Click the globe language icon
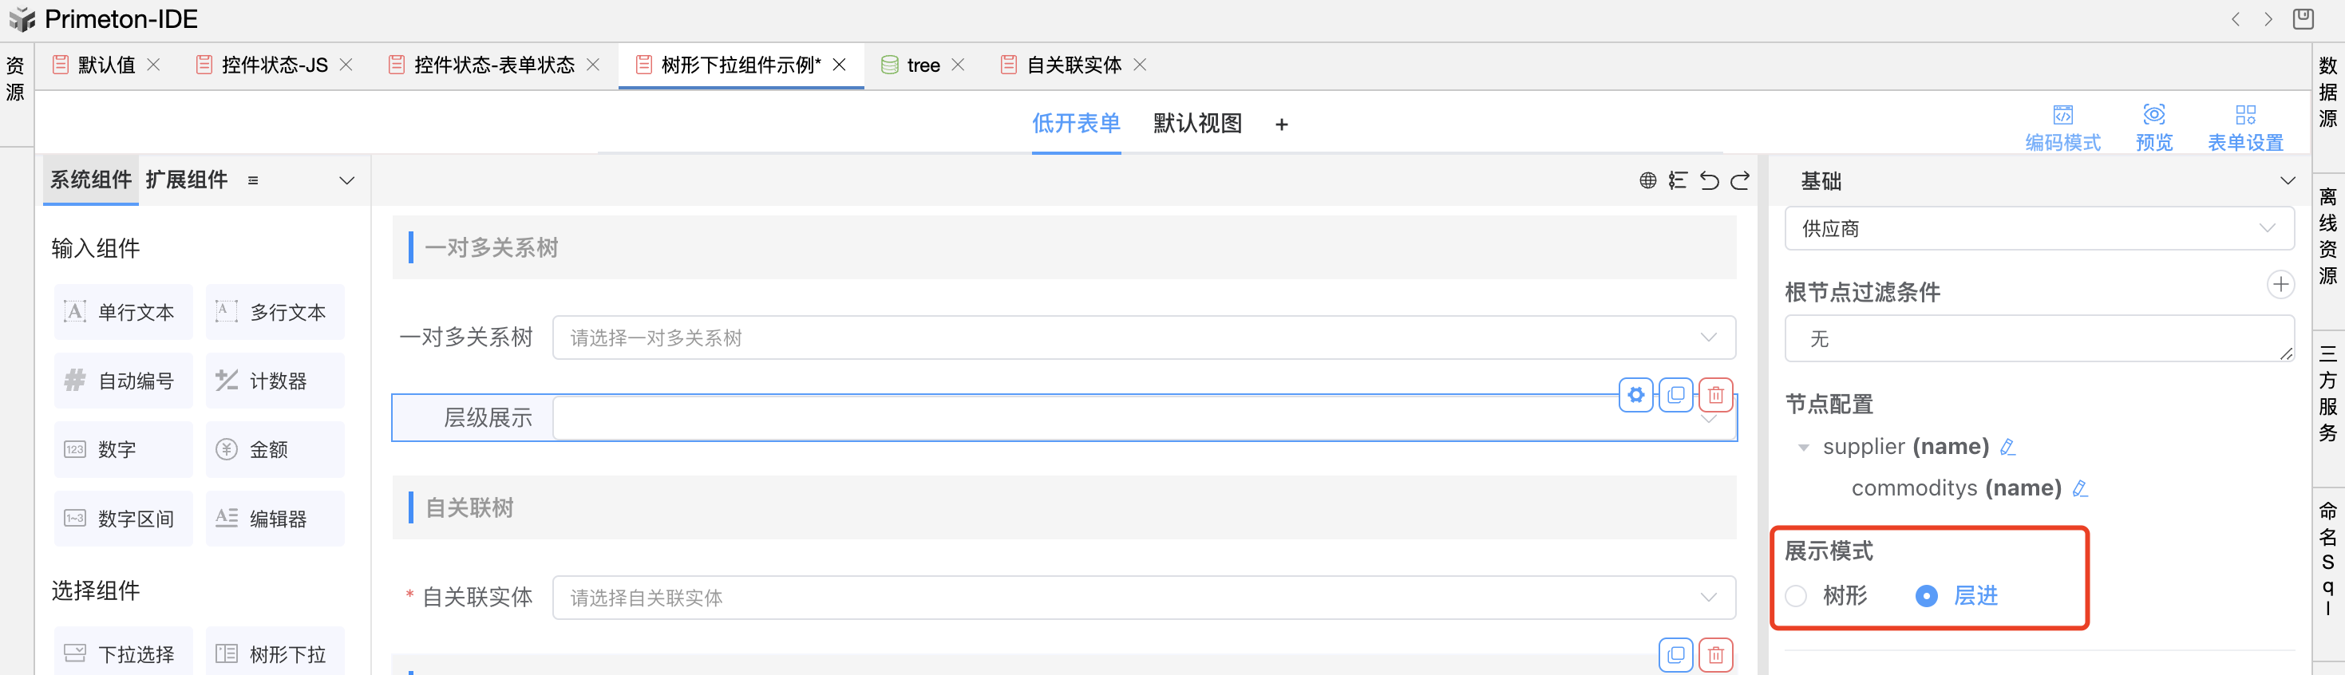 (1647, 180)
